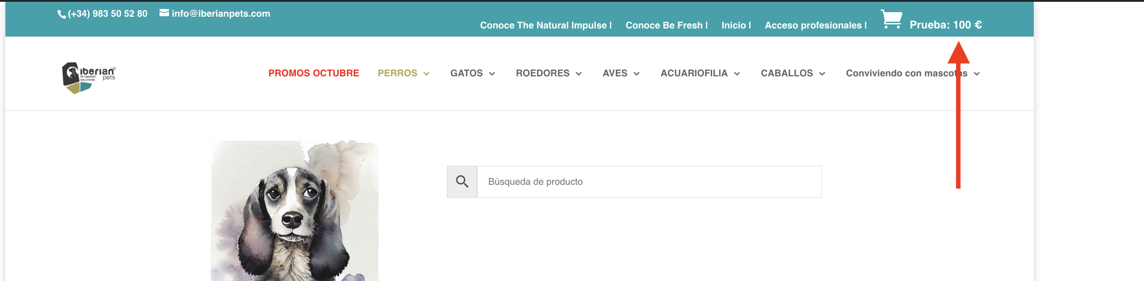Click the envelope email icon
Viewport: 1144px width, 281px height.
pyautogui.click(x=164, y=13)
